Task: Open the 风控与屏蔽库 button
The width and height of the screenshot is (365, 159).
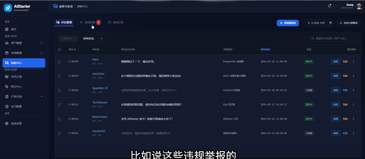Action: [349, 23]
